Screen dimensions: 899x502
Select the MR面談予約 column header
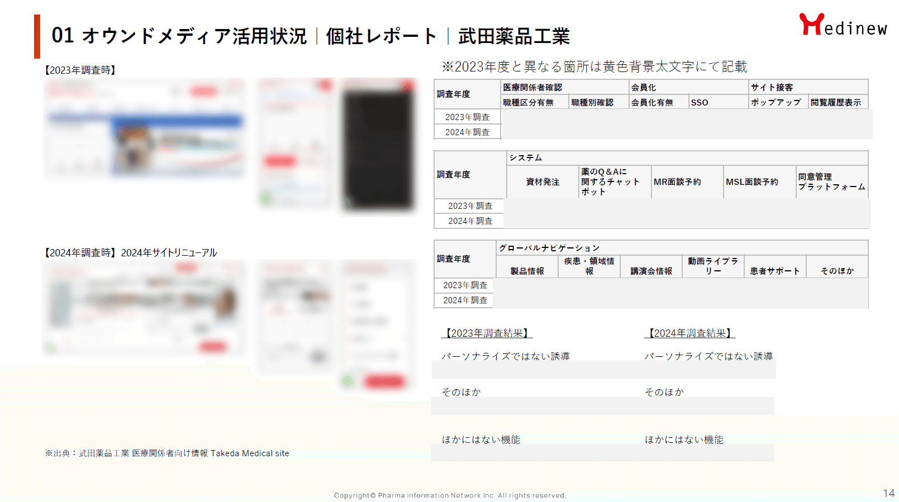tap(677, 181)
